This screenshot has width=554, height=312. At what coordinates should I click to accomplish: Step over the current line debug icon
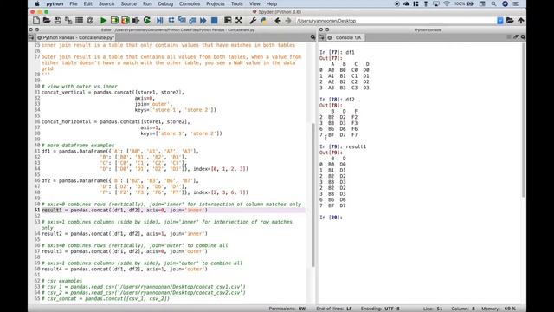(x=171, y=21)
